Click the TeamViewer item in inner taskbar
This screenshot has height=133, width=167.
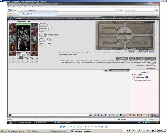click(x=44, y=122)
